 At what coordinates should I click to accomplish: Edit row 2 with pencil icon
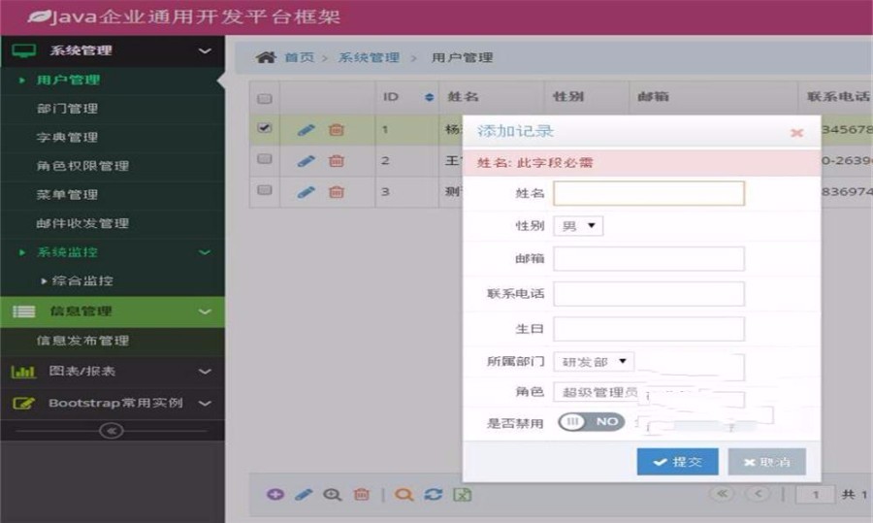coord(306,161)
